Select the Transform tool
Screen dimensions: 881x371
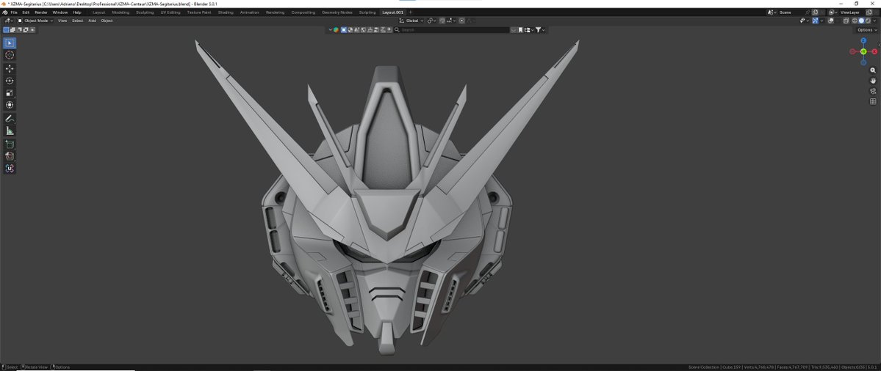[10, 105]
